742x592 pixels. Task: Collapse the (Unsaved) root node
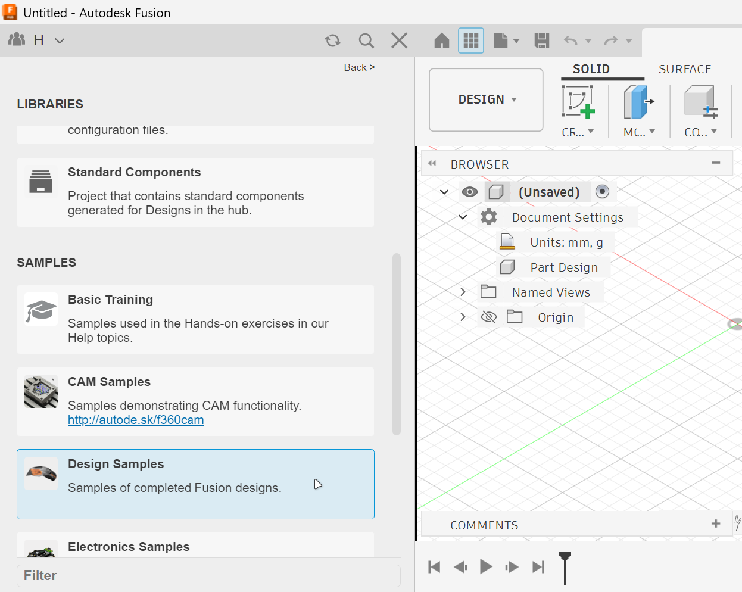[444, 192]
